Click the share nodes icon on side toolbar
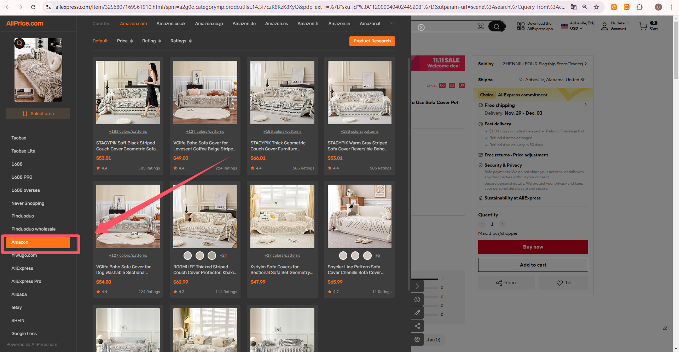Screen dimensions: 679x352 point(417,326)
